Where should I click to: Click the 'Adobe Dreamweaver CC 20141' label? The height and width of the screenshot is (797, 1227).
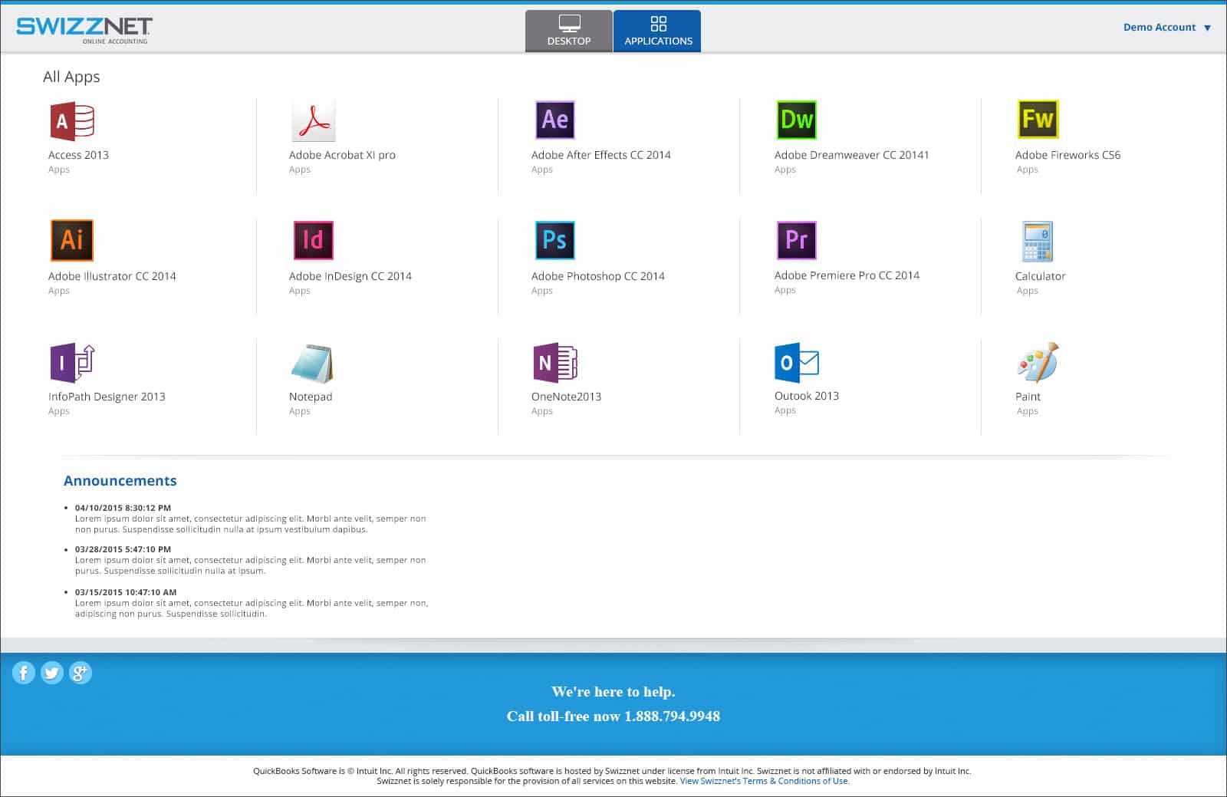[x=851, y=155]
